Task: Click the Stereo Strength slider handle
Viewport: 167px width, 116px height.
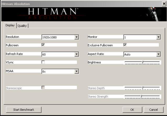Action: [141, 96]
